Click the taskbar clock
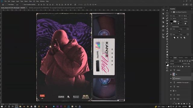Image resolution: width=193 pixels, height=108 pixels. (x=185, y=106)
